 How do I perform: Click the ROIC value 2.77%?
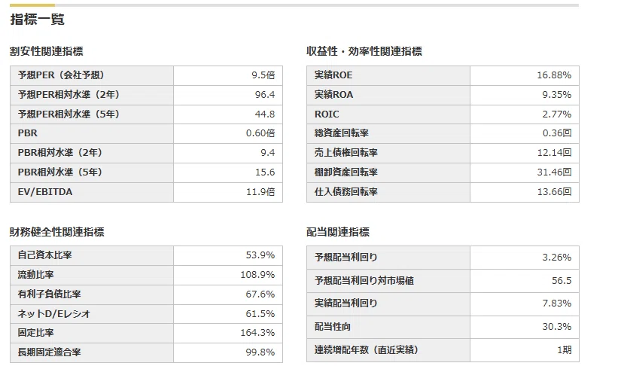point(556,114)
